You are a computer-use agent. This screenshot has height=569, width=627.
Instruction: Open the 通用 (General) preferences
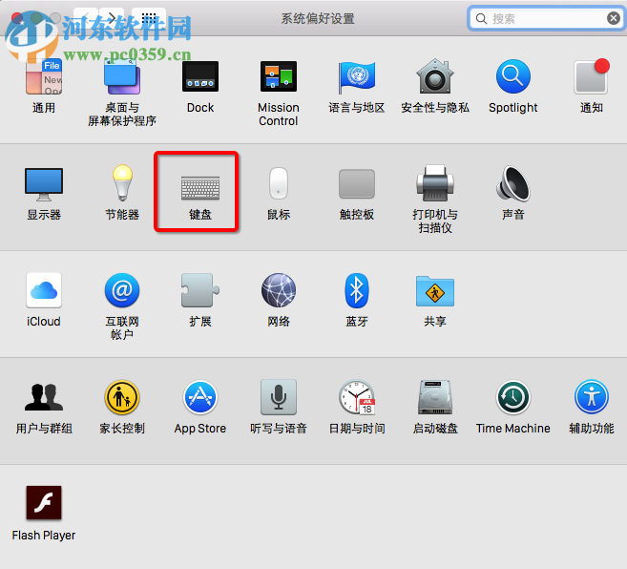pyautogui.click(x=44, y=76)
